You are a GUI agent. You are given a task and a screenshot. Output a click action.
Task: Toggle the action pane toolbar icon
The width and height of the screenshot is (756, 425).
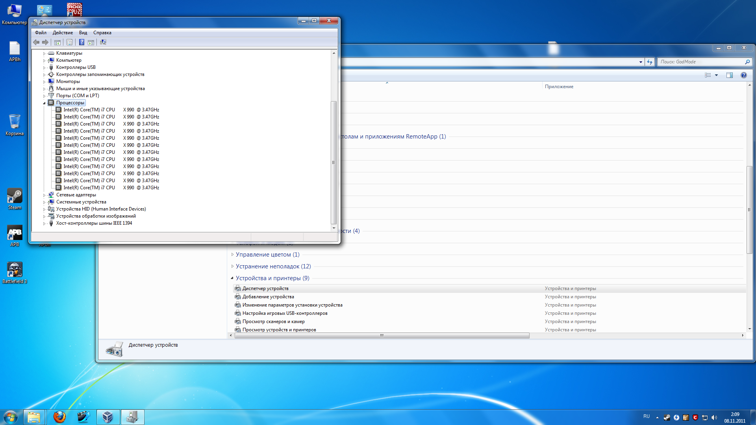(x=91, y=42)
